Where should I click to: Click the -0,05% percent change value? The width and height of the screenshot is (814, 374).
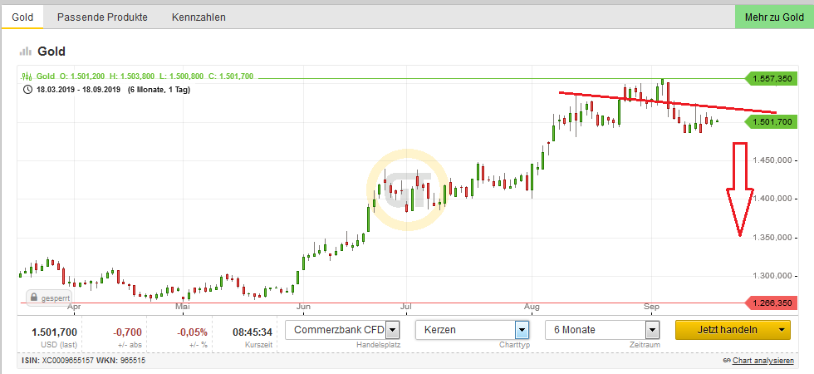[192, 332]
